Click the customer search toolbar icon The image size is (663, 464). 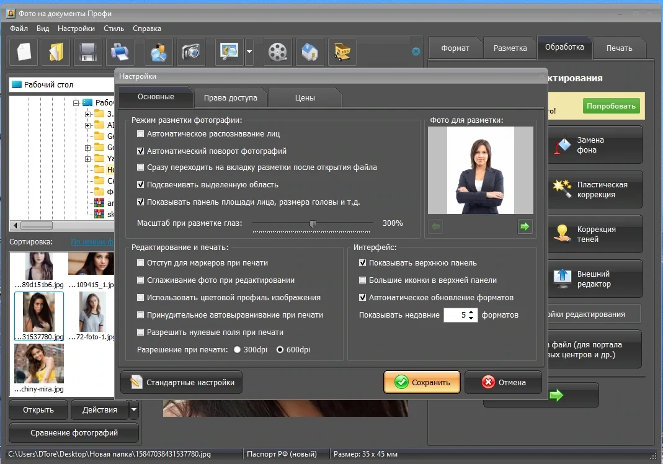159,52
